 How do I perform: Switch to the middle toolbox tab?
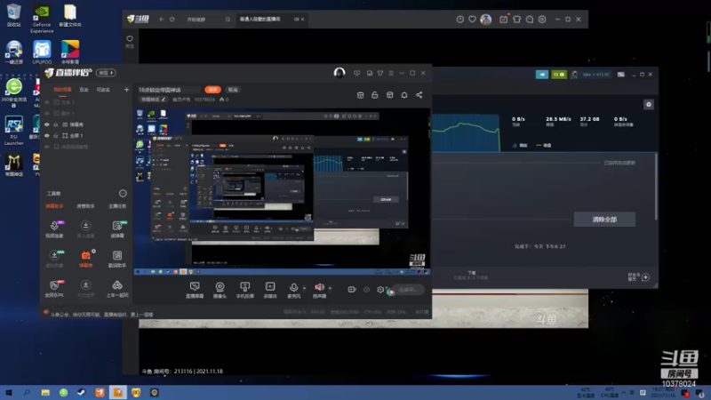(x=85, y=206)
